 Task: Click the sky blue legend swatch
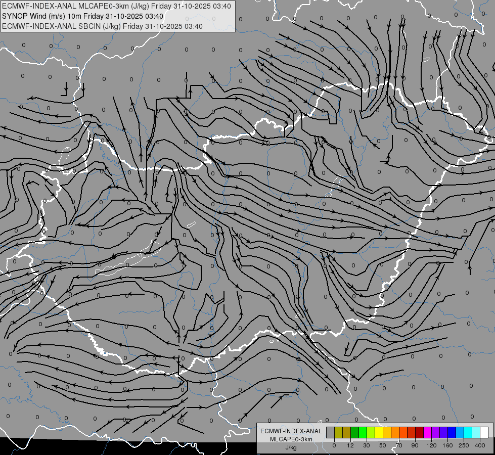460,432
